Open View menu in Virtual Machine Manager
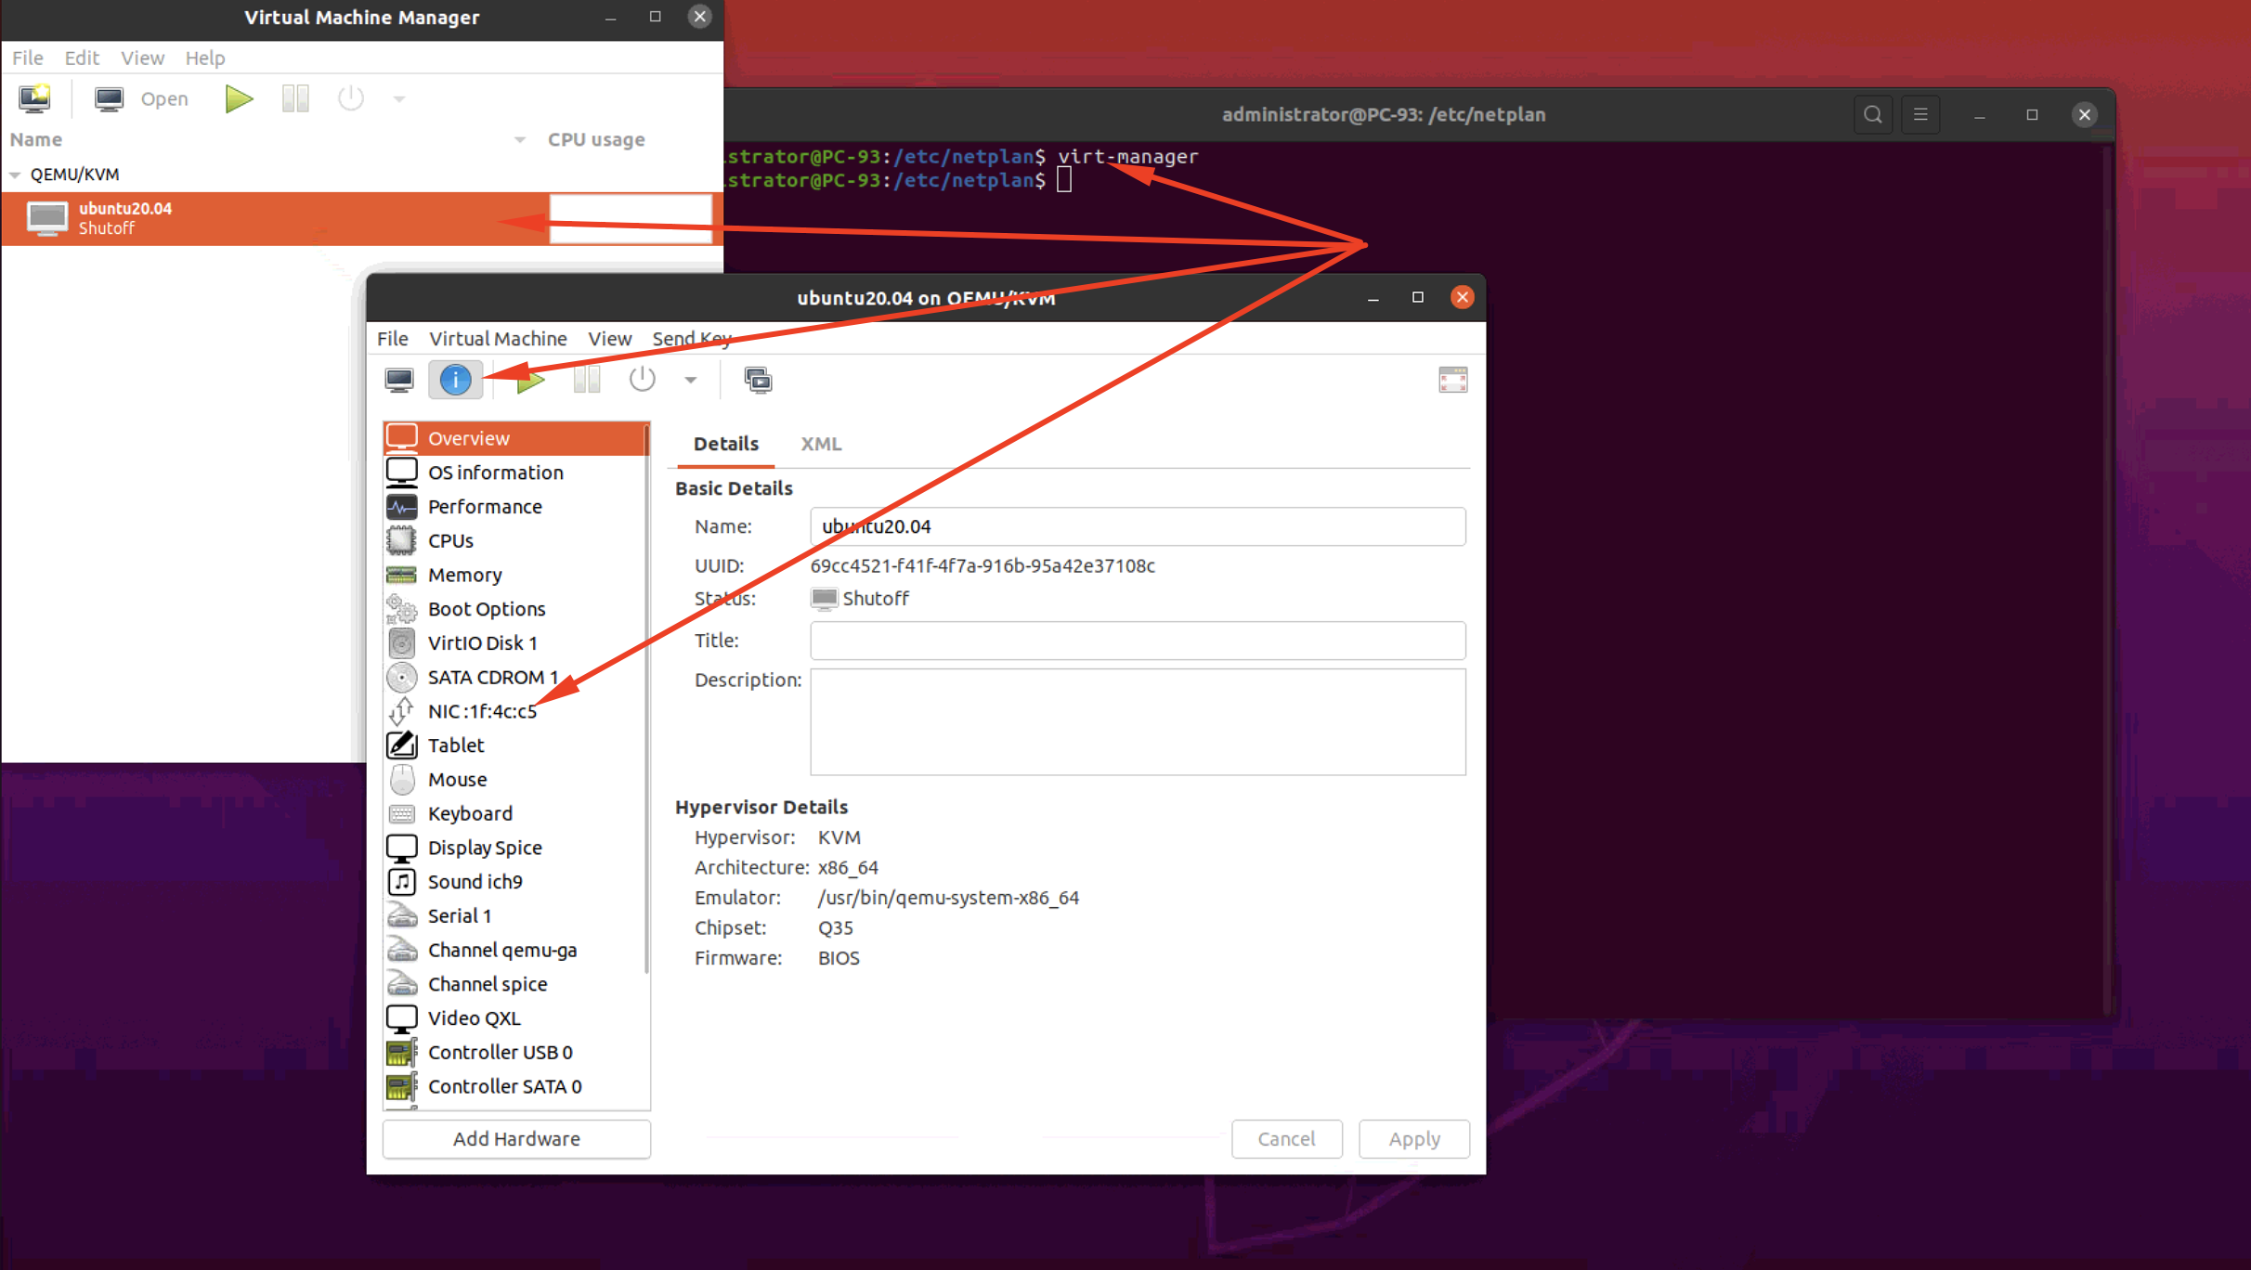This screenshot has height=1270, width=2251. [142, 58]
